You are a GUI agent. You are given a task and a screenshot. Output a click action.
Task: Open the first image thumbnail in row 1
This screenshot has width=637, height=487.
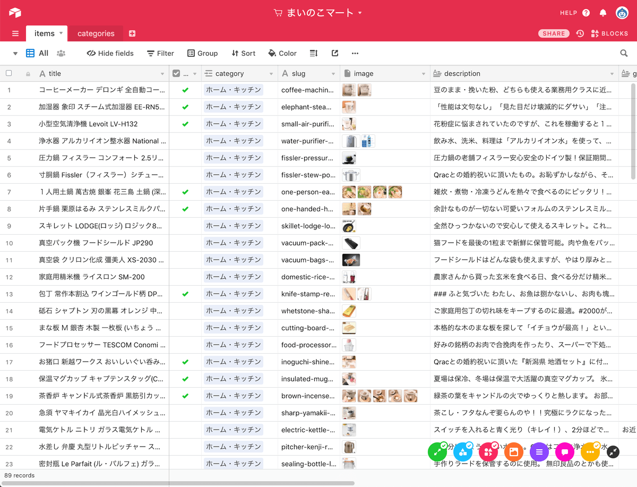click(x=349, y=90)
